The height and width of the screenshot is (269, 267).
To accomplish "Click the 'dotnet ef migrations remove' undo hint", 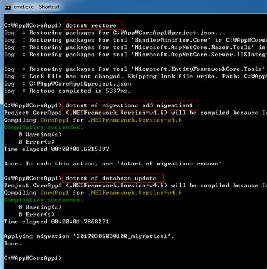I will coord(113,164).
